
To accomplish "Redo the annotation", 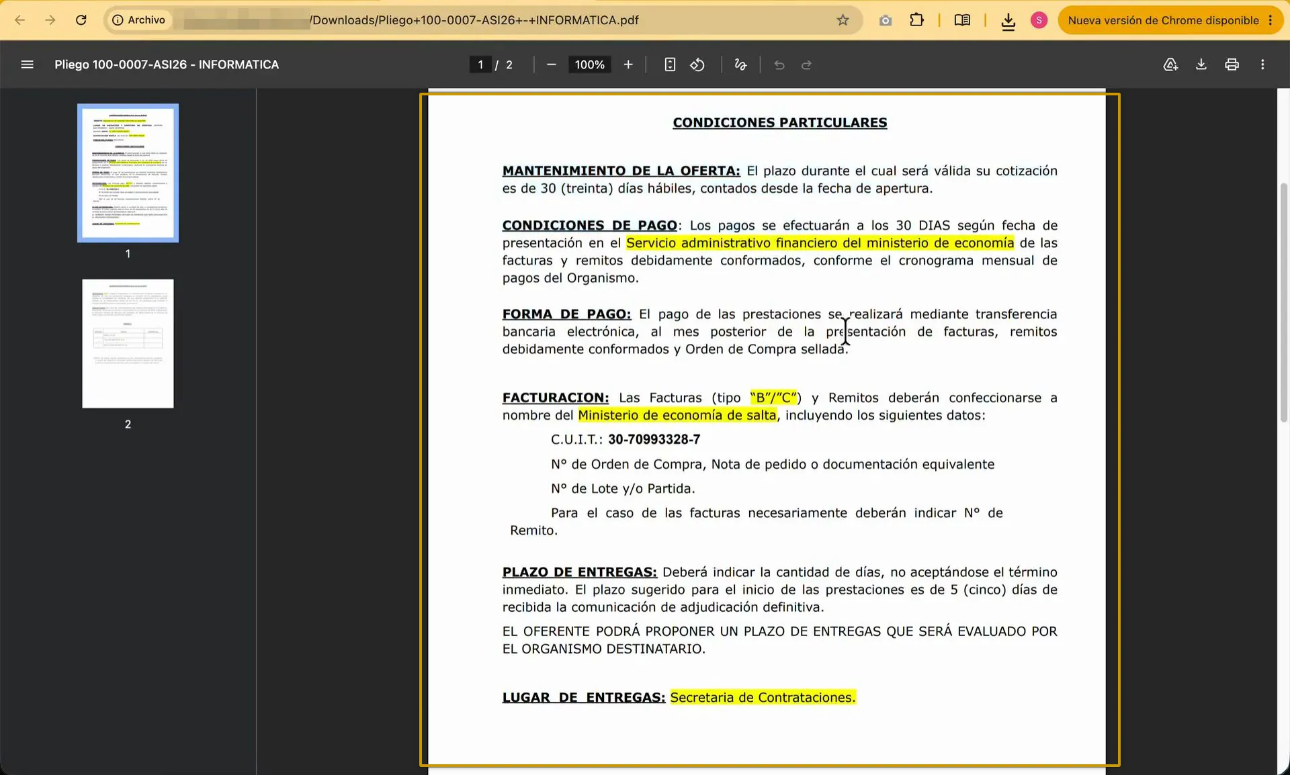I will tap(807, 64).
